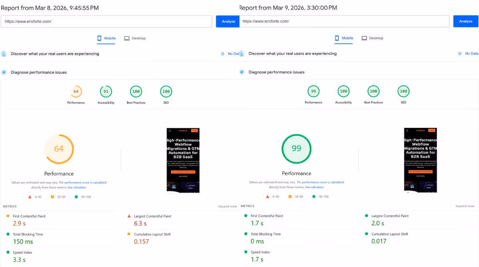Viewport: 479px width, 267px height.
Task: Open the 'performance score is calculated' link in the Mar 9 report
Action: [x=323, y=182]
